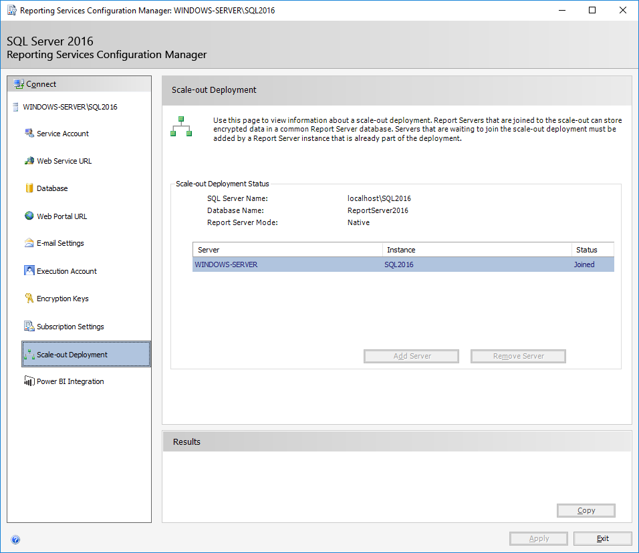Click the Subscription Settings icon
This screenshot has width=639, height=553.
pos(29,326)
